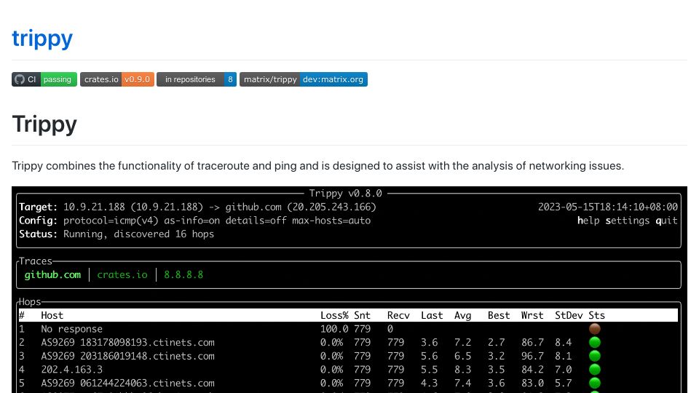This screenshot has height=393, width=699.
Task: Open the crates.io v0.9.0 badge
Action: tap(117, 79)
